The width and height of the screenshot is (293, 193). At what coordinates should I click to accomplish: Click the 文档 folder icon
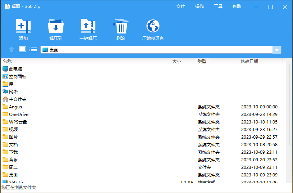[x=5, y=144]
